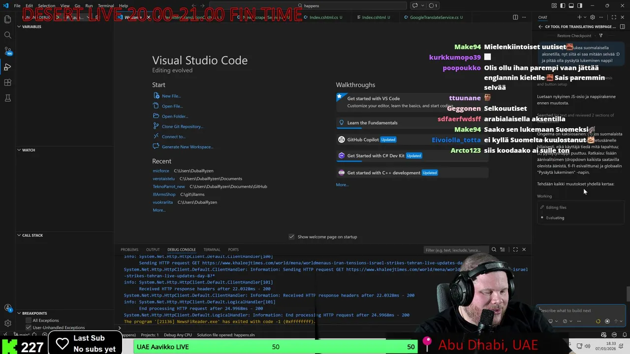
Task: Open dropdown beside new chat plus
Action: coord(585,17)
